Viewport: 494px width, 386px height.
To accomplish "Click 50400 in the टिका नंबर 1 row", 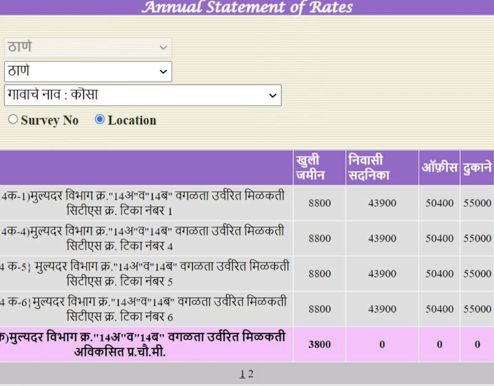I will [x=440, y=203].
